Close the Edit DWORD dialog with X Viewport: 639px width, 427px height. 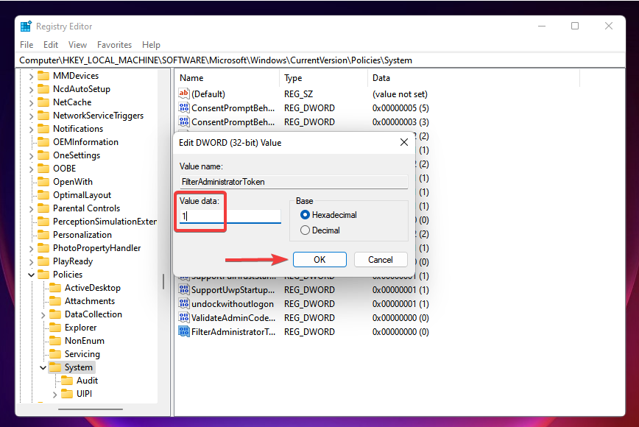pyautogui.click(x=404, y=142)
